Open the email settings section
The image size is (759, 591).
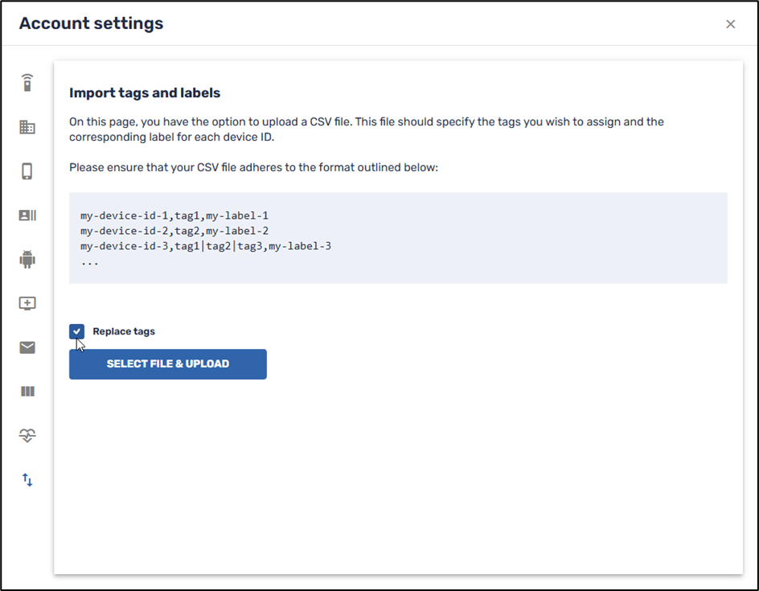(27, 347)
